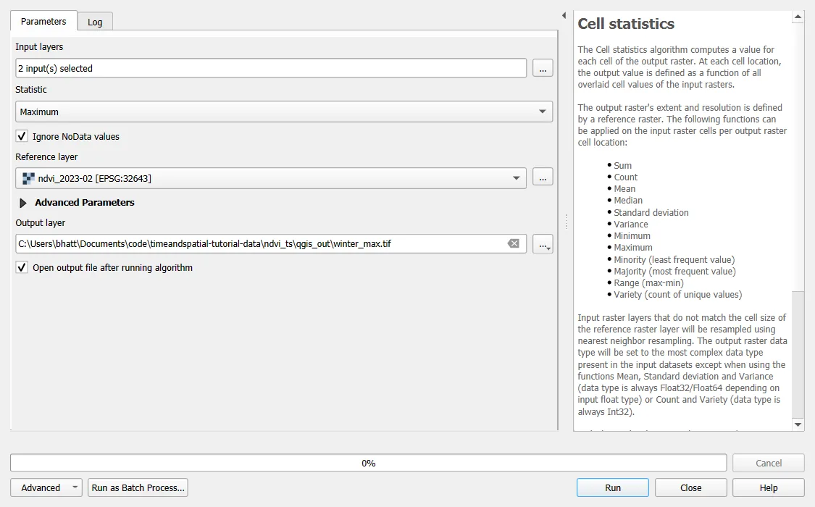Click the 0% progress bar
The image size is (815, 507).
(x=369, y=463)
